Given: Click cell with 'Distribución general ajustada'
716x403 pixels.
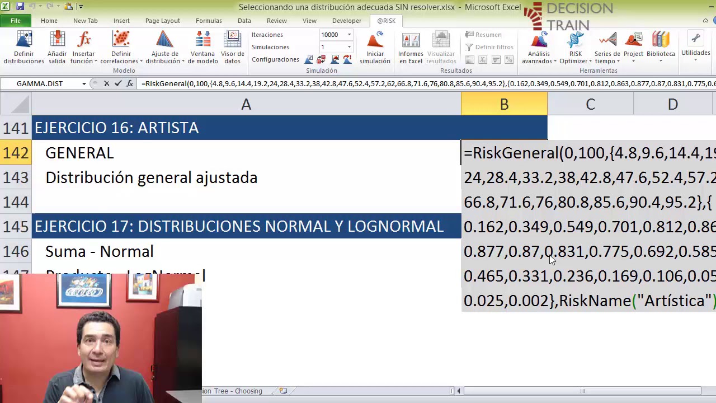Looking at the screenshot, I should coord(246,177).
